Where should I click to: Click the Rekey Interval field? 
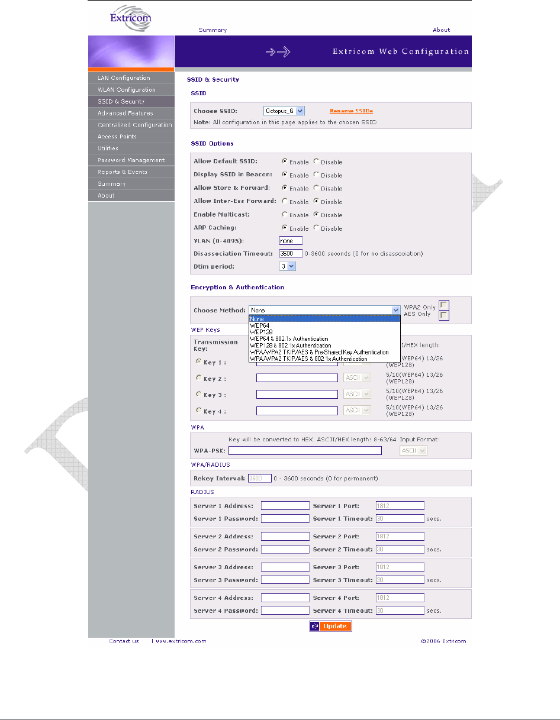(260, 478)
